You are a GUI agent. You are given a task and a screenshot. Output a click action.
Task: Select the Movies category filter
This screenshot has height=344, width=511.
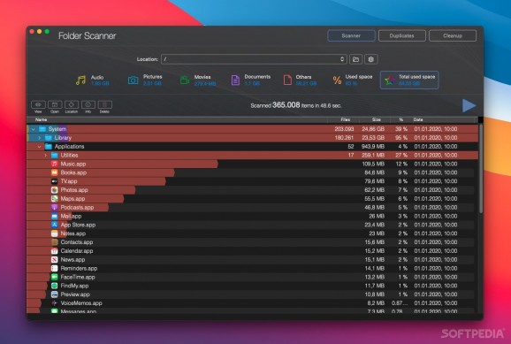[x=198, y=80]
